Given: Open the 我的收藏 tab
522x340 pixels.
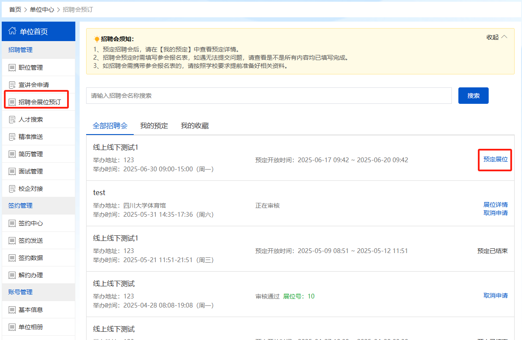Looking at the screenshot, I should coord(194,126).
